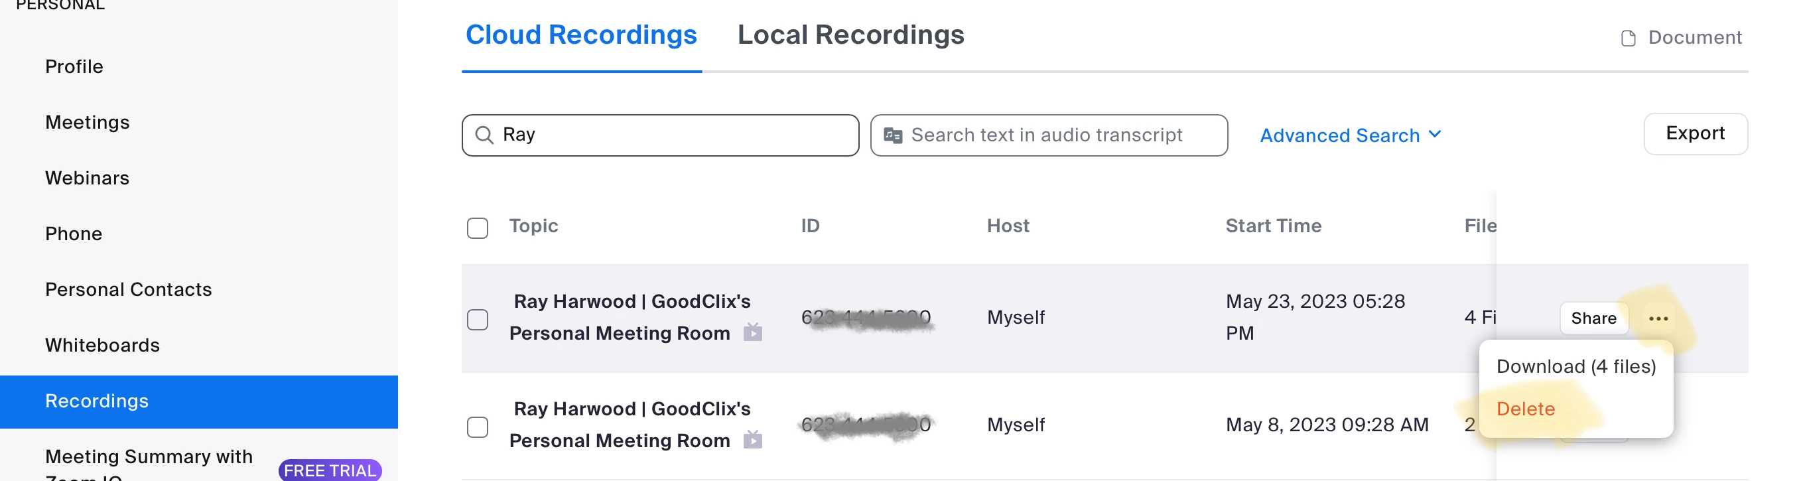Click the magnifier search icon
The image size is (1803, 481).
pyautogui.click(x=484, y=135)
